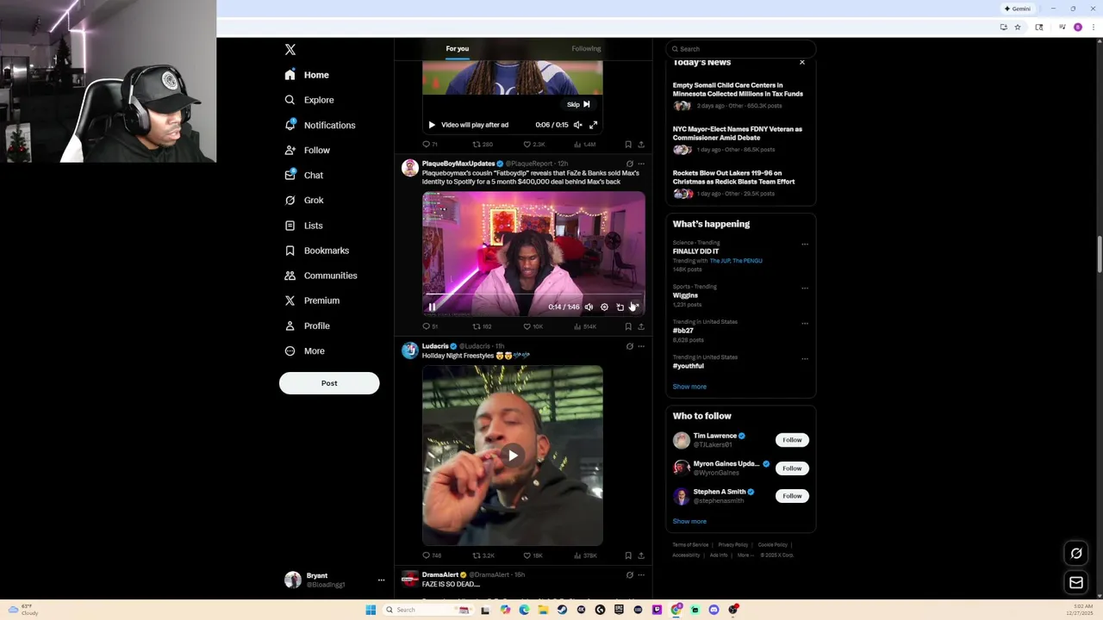1103x620 pixels.
Task: Share the PlaqueBoyMaxUpdates post
Action: (641, 326)
